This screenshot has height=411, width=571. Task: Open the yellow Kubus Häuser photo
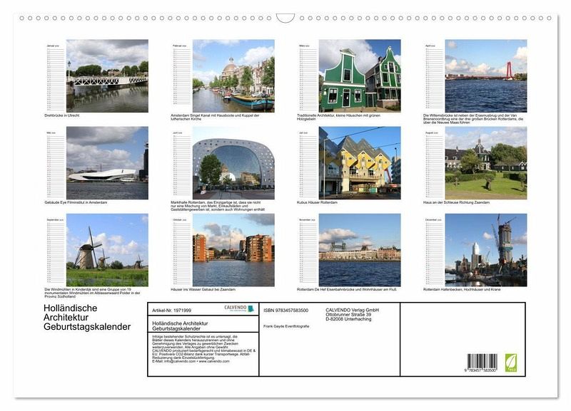click(x=359, y=163)
